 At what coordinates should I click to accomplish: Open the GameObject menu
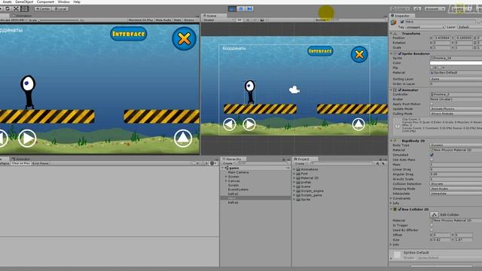(x=24, y=2)
